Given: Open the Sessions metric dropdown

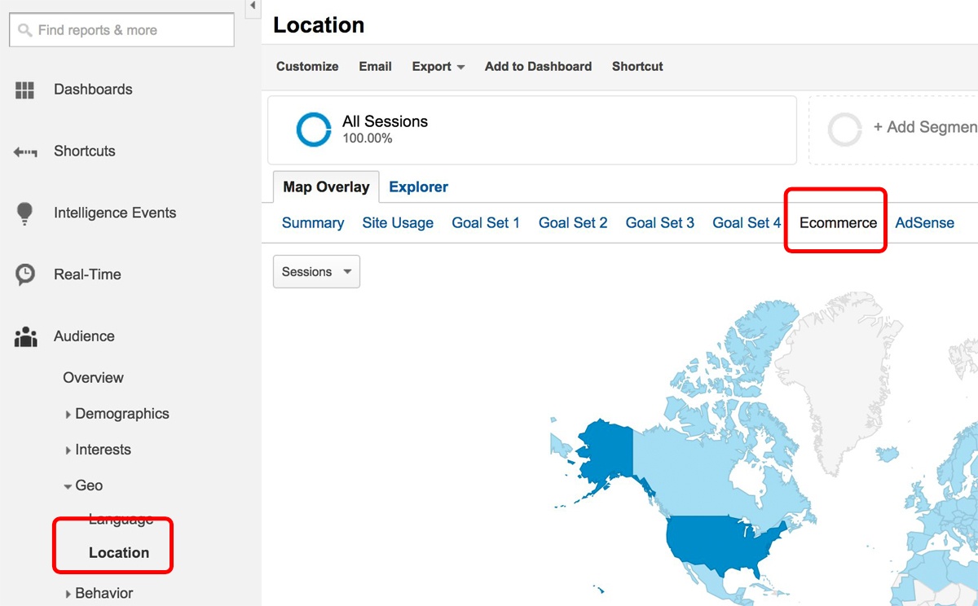Looking at the screenshot, I should pyautogui.click(x=316, y=271).
